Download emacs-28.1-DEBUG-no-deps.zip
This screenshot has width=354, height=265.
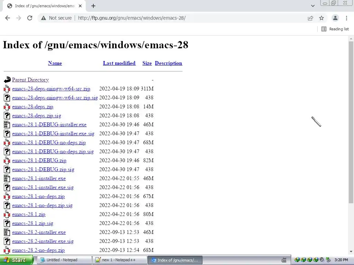49,143
